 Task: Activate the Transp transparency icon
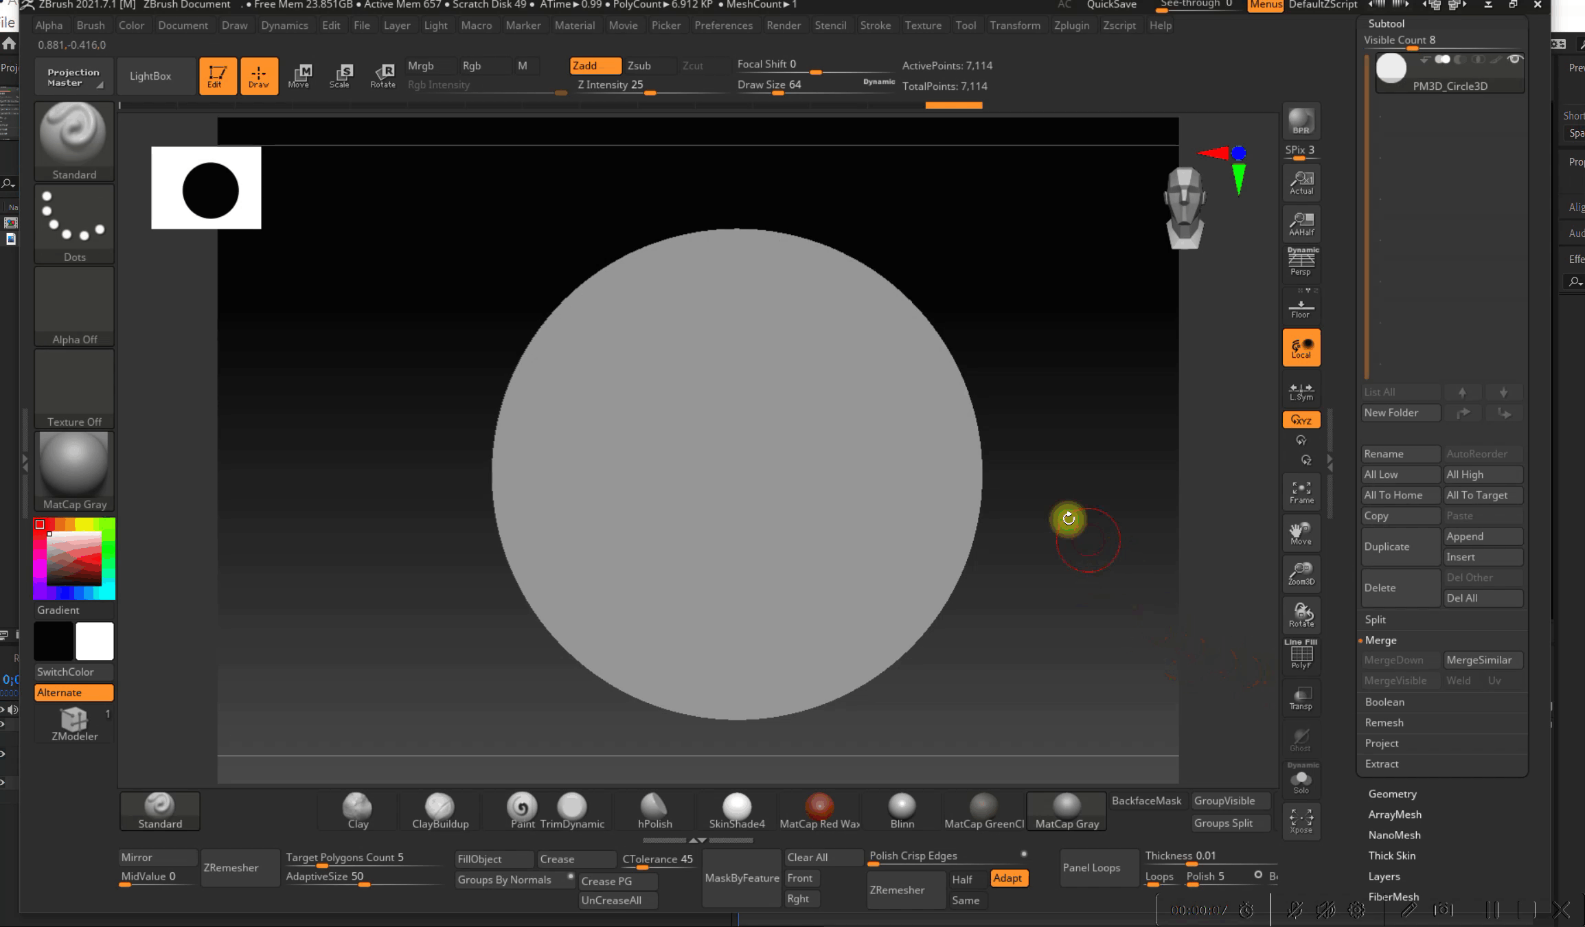pyautogui.click(x=1301, y=697)
